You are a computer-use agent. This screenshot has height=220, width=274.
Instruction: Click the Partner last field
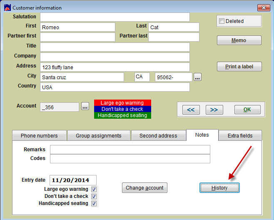pyautogui.click(x=174, y=37)
